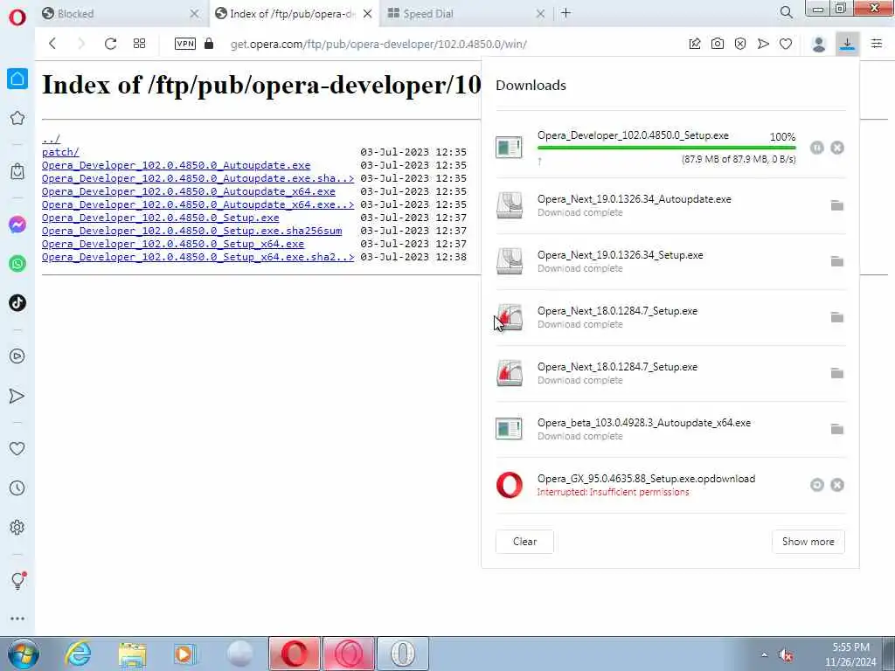Close the Downloads popup via toolbar download icon
This screenshot has width=895, height=671.
(x=848, y=44)
